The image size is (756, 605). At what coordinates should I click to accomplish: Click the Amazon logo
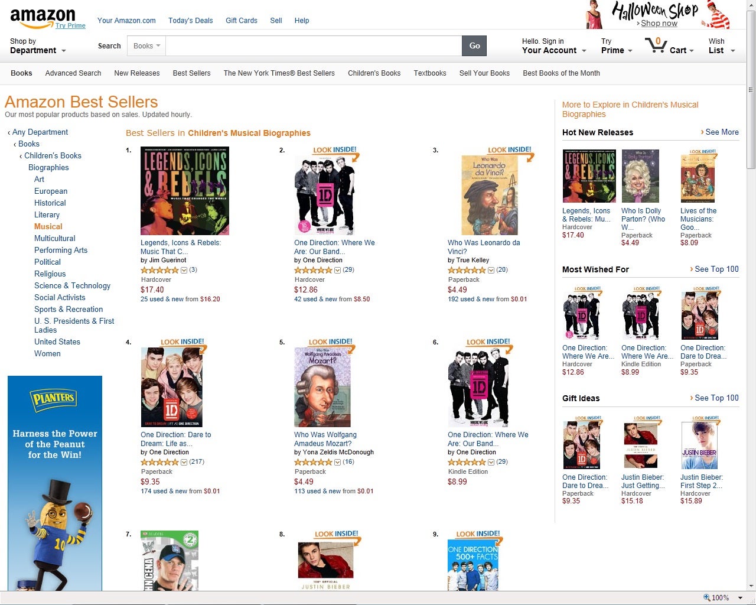(x=43, y=18)
